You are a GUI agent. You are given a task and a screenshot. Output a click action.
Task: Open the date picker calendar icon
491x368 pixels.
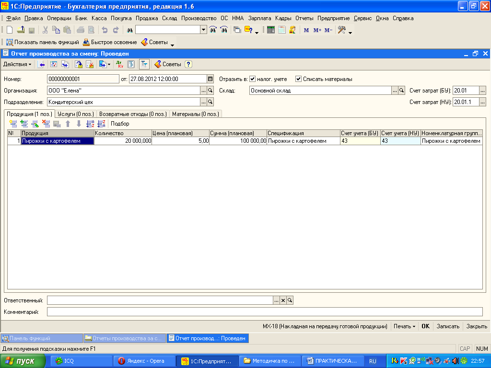tap(210, 79)
